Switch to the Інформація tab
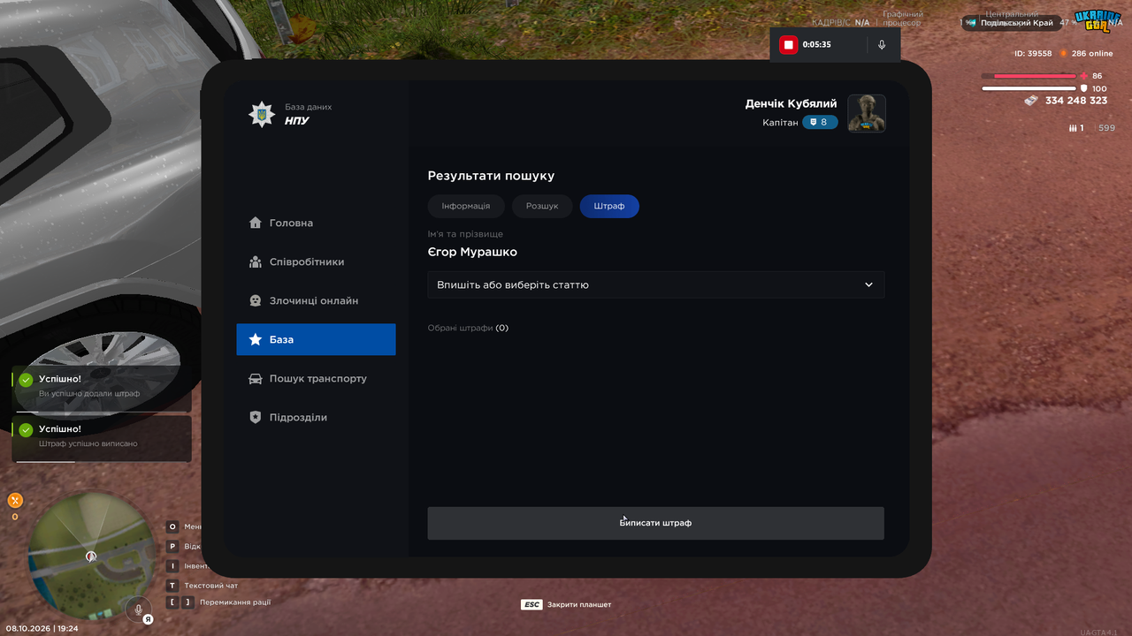 pyautogui.click(x=466, y=206)
